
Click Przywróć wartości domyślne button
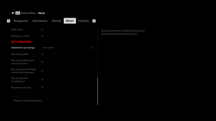click(53, 100)
